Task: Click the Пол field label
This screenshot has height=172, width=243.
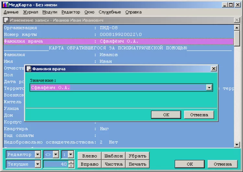Action: (x=8, y=75)
